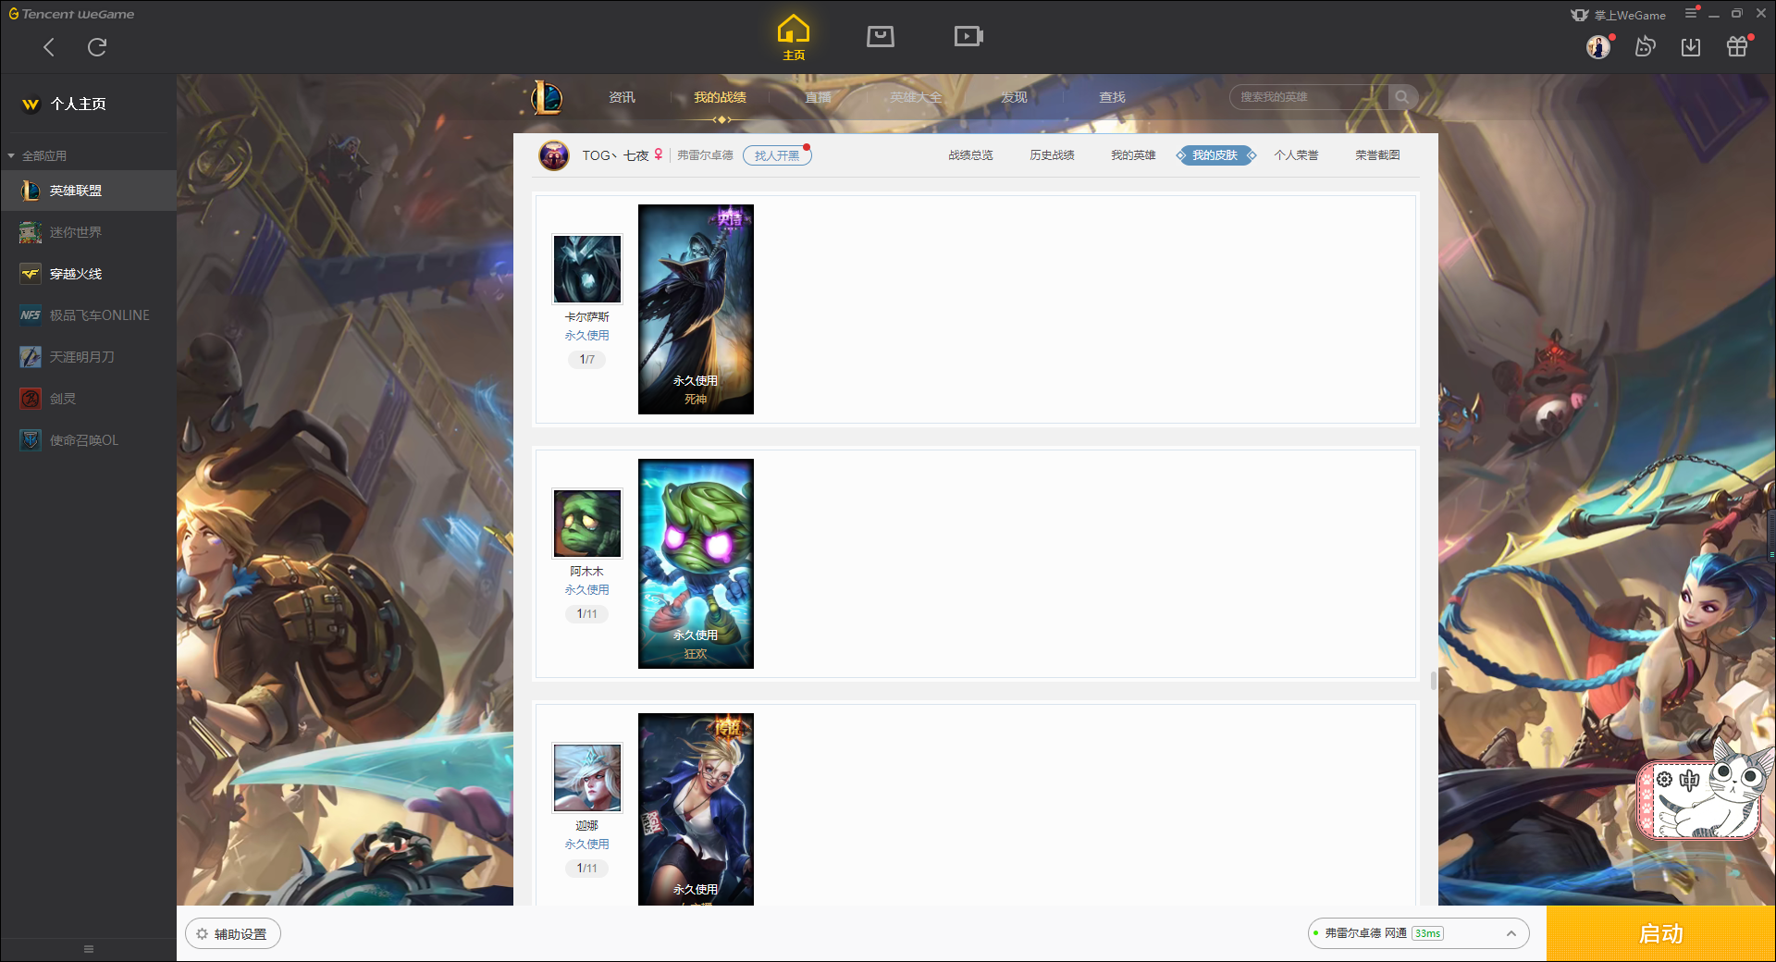
Task: Open 辅助设置 assist settings
Action: point(233,934)
